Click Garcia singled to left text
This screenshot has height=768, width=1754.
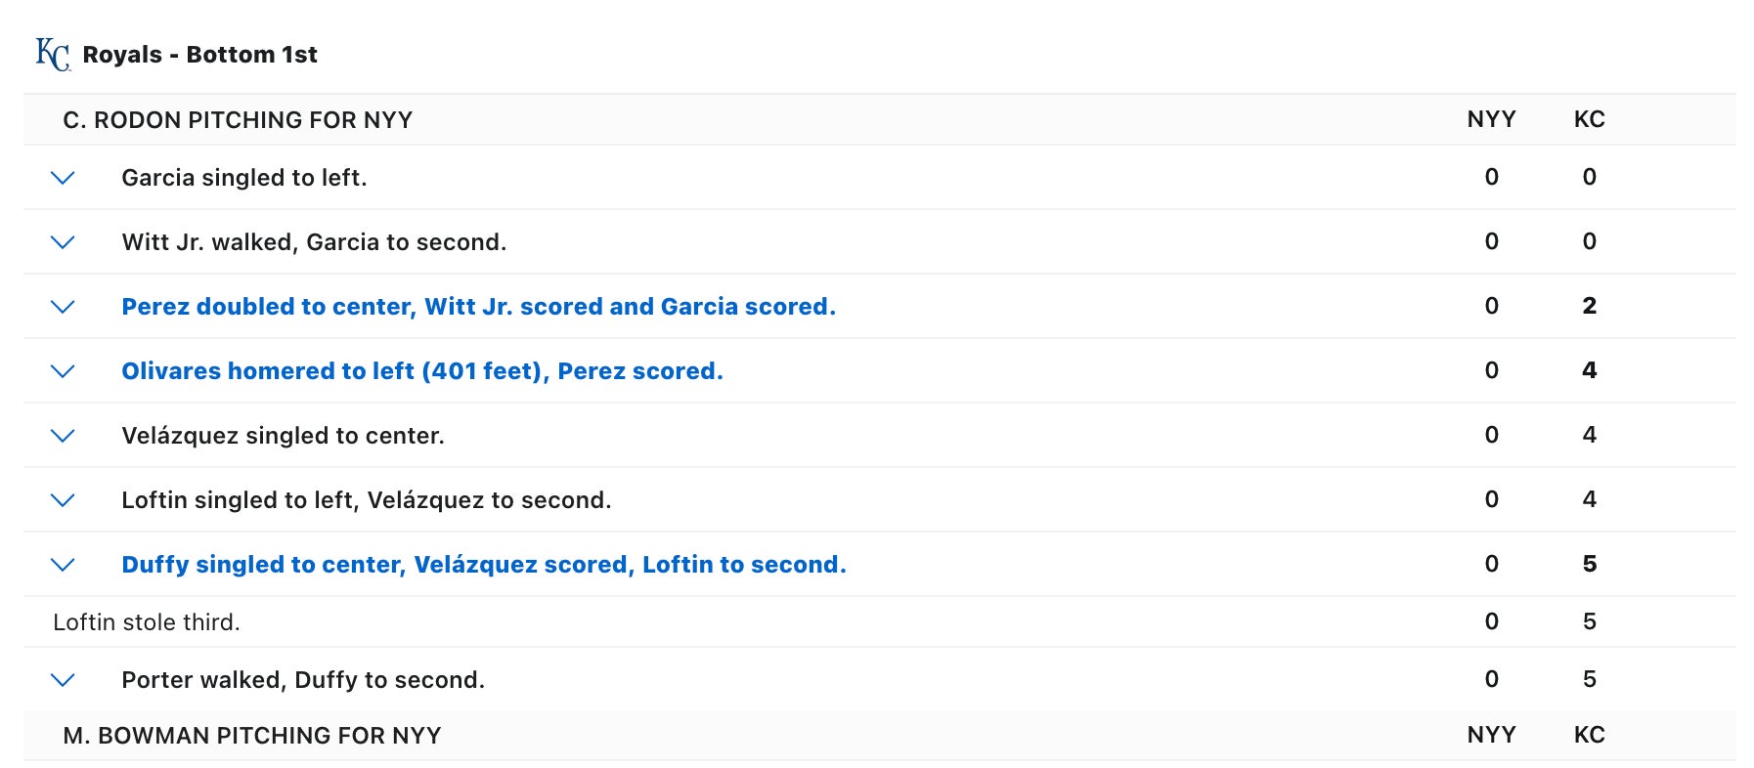click(244, 178)
